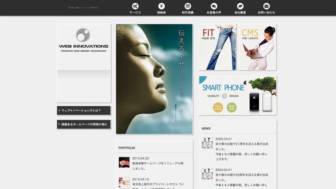The width and height of the screenshot is (336, 189).
Task: Open the 21周年 news entry text
Action: [x=242, y=152]
